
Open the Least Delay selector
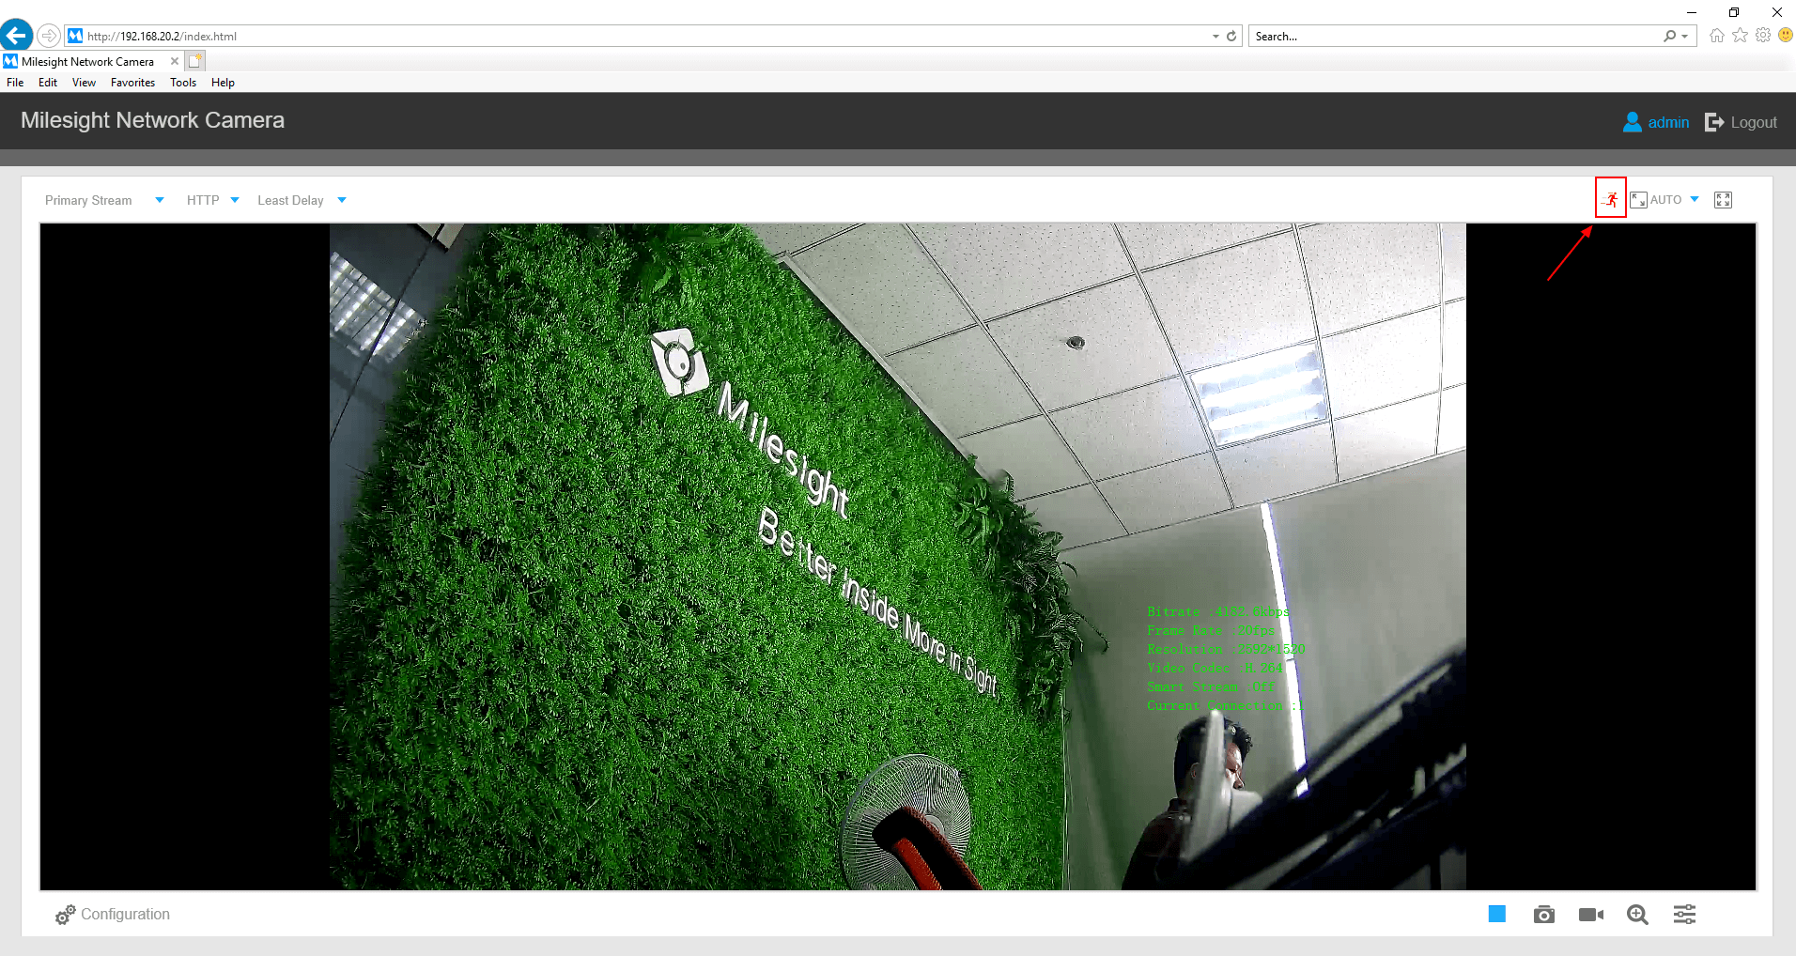[x=342, y=199]
